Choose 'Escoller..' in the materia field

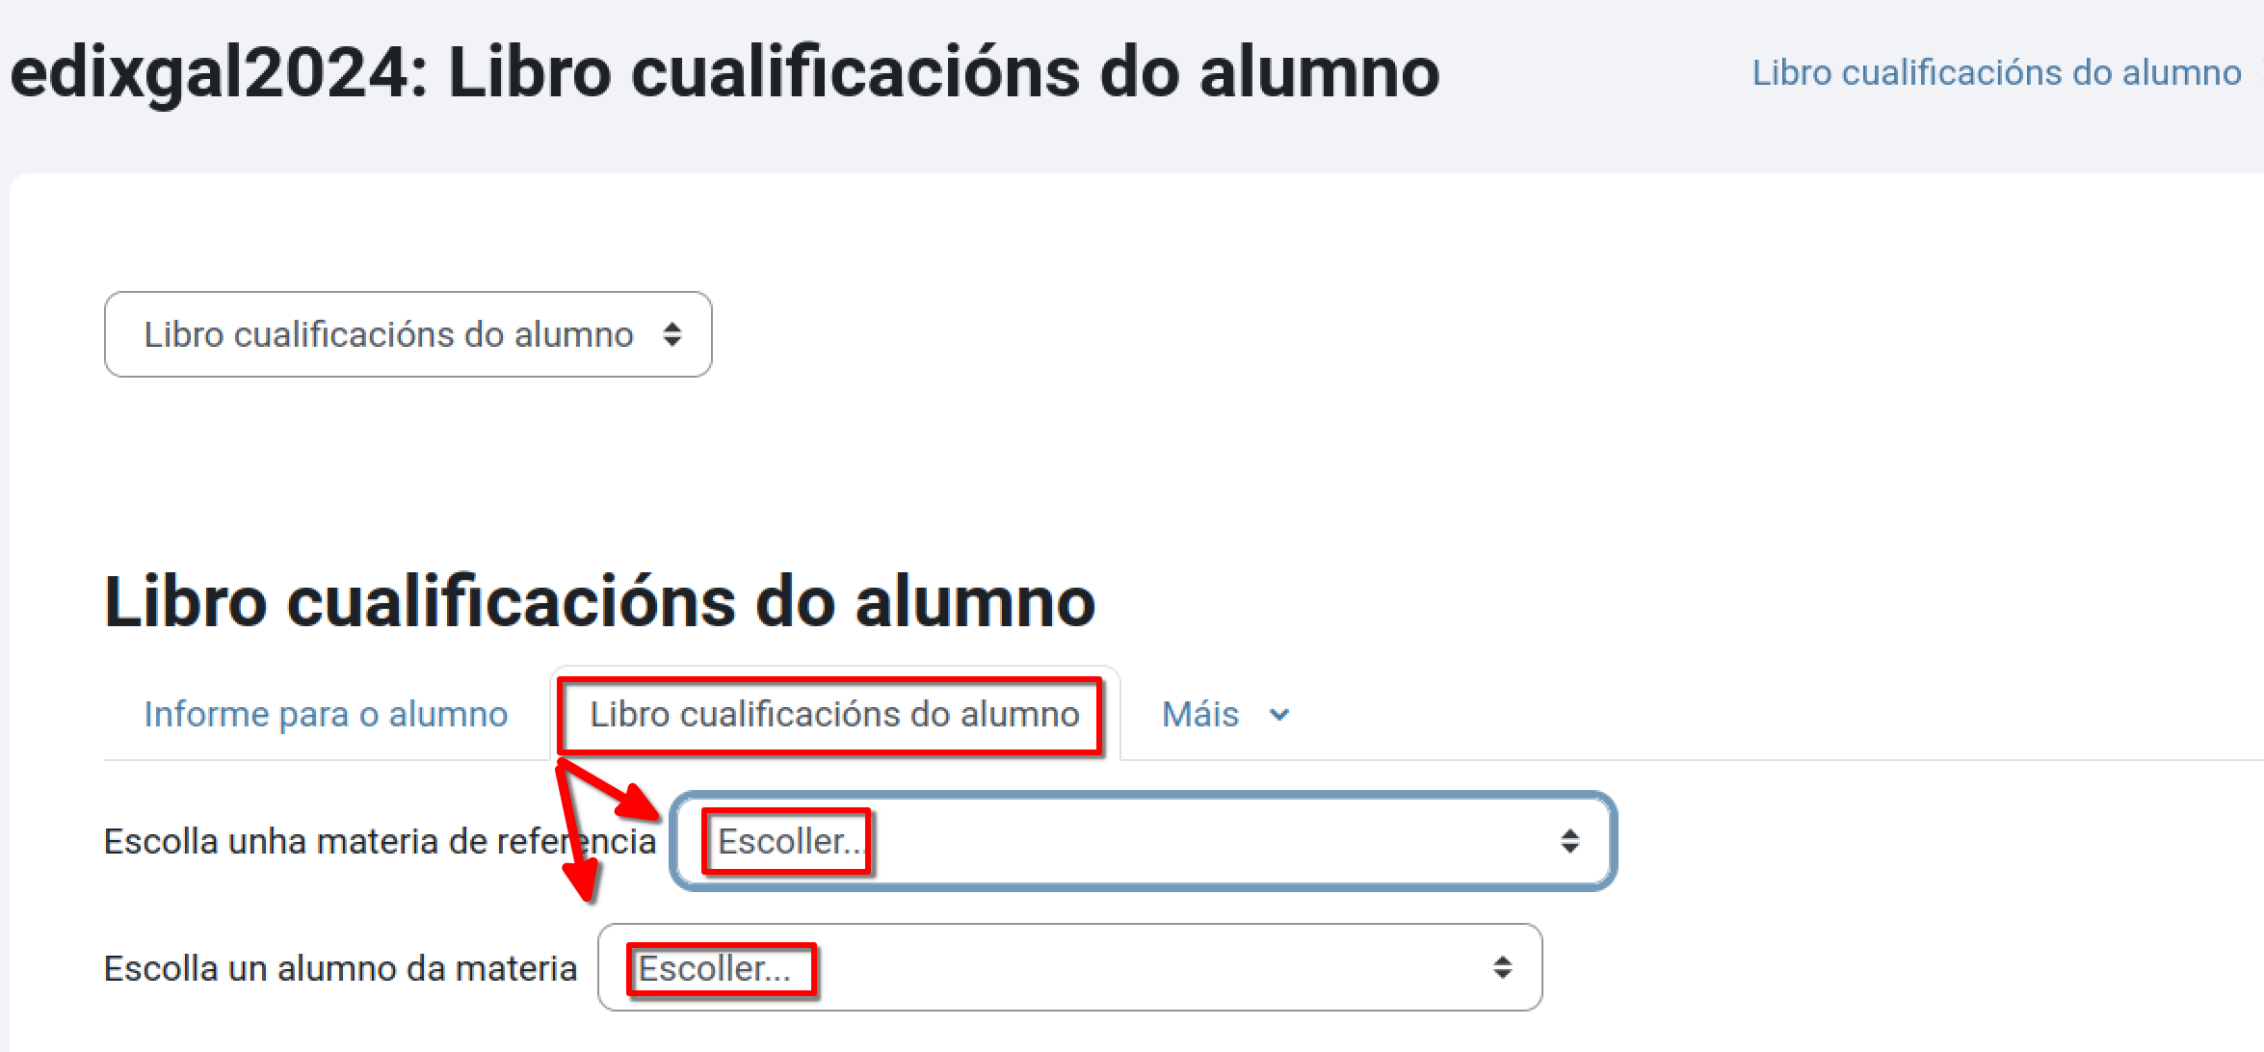[786, 842]
